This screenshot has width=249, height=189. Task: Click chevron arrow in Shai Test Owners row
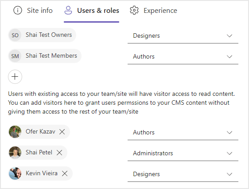click(230, 36)
